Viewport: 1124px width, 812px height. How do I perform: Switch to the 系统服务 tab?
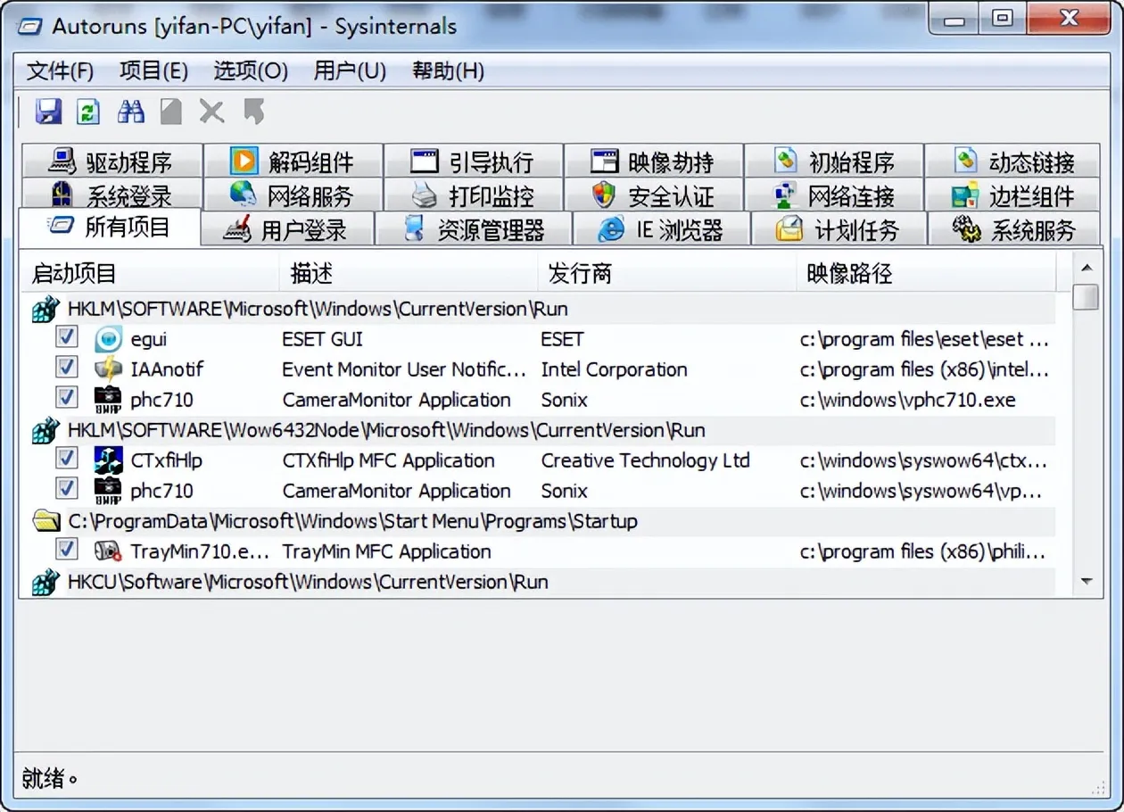(1016, 229)
